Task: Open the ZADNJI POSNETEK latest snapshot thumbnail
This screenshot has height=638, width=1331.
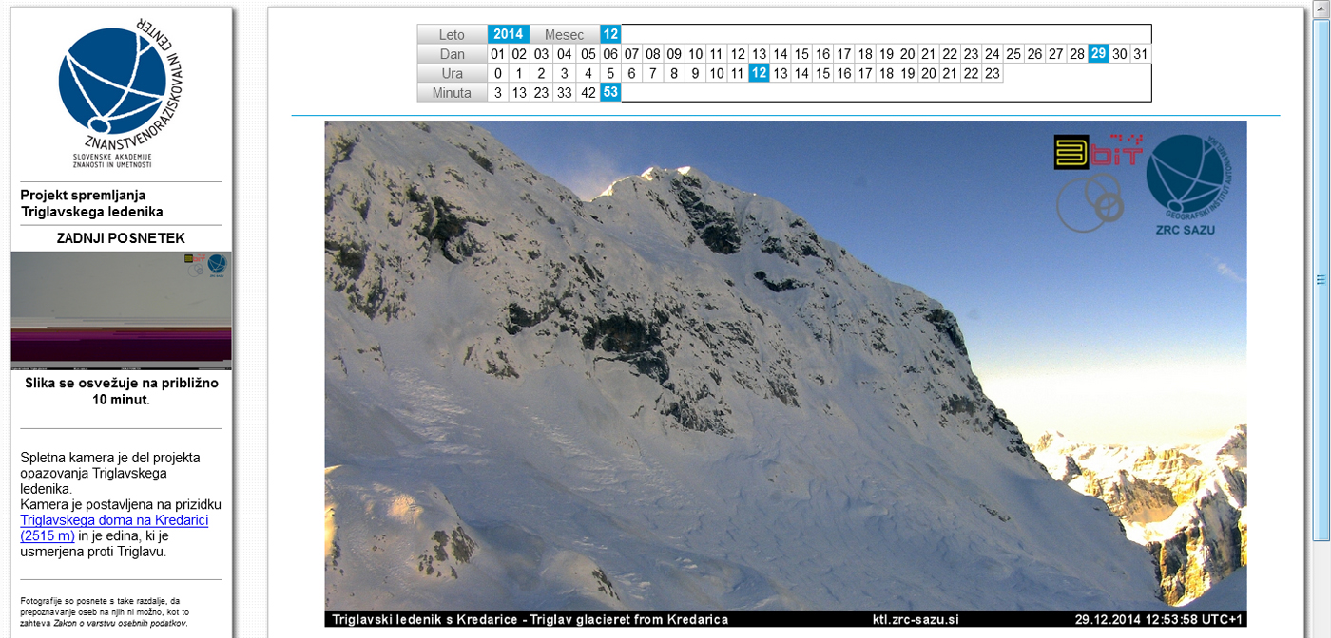Action: coord(121,310)
